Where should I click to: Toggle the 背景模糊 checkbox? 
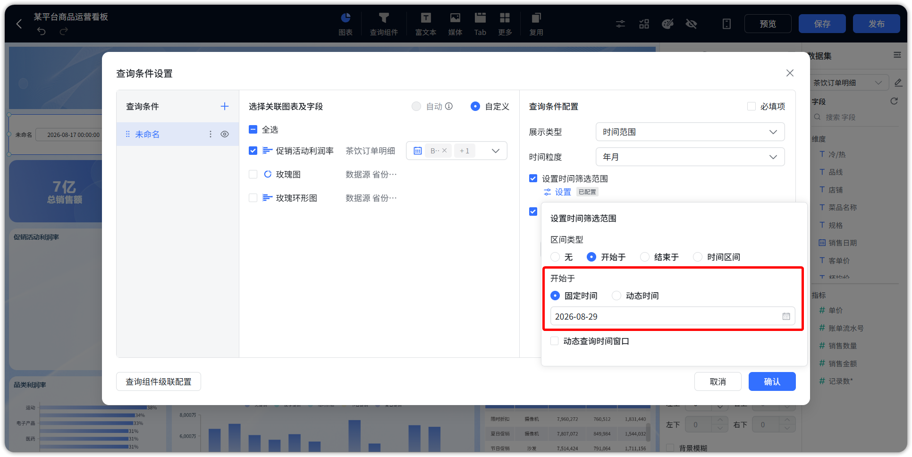[670, 448]
